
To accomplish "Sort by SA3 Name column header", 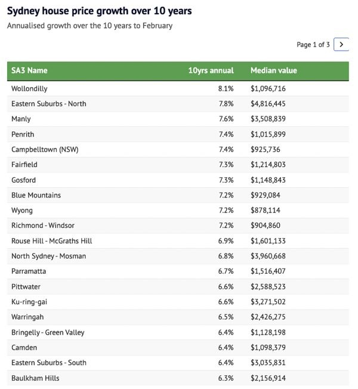I will [x=29, y=70].
